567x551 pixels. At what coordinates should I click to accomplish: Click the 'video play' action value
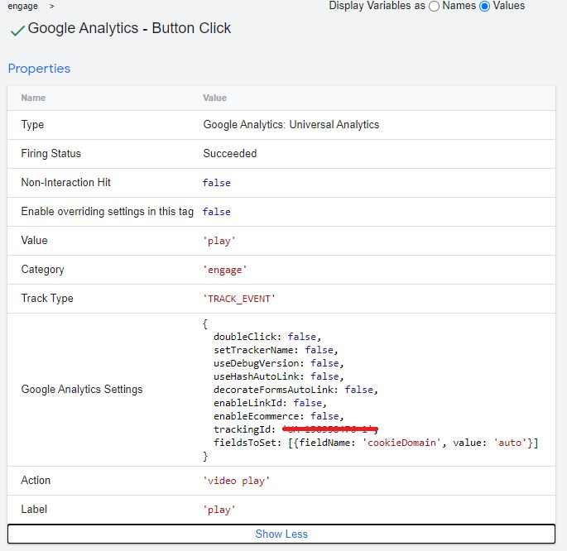(236, 481)
